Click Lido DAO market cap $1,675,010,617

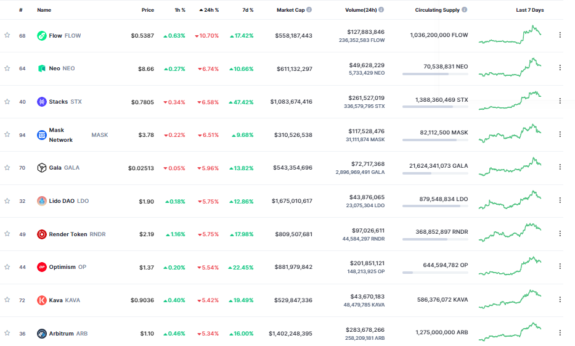292,200
